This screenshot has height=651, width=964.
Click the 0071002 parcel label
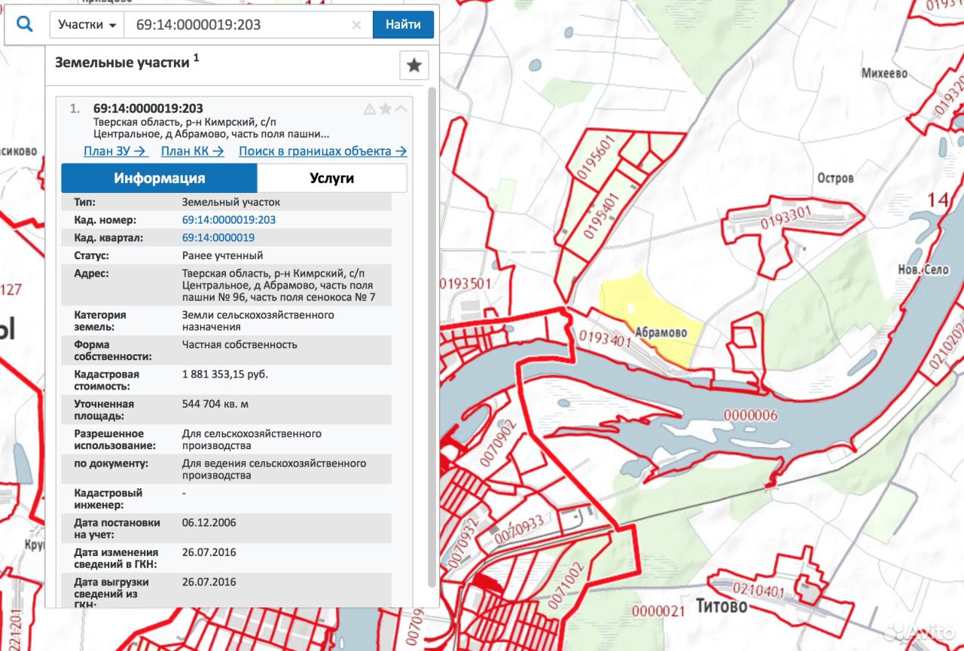[566, 585]
